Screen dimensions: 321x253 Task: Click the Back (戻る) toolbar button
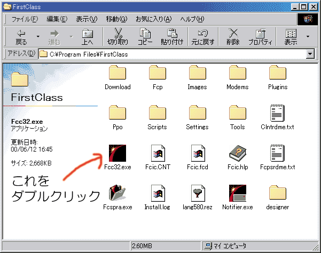click(21, 37)
